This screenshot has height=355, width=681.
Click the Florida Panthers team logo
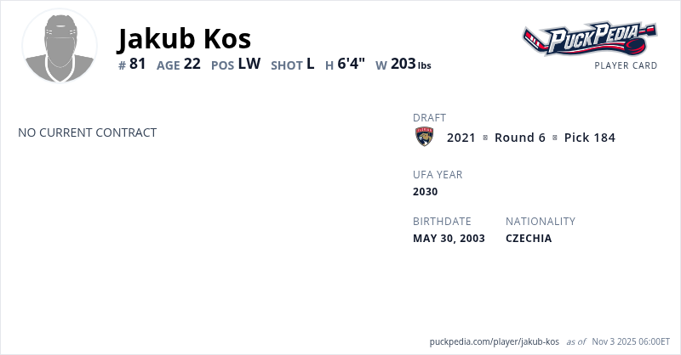(425, 138)
